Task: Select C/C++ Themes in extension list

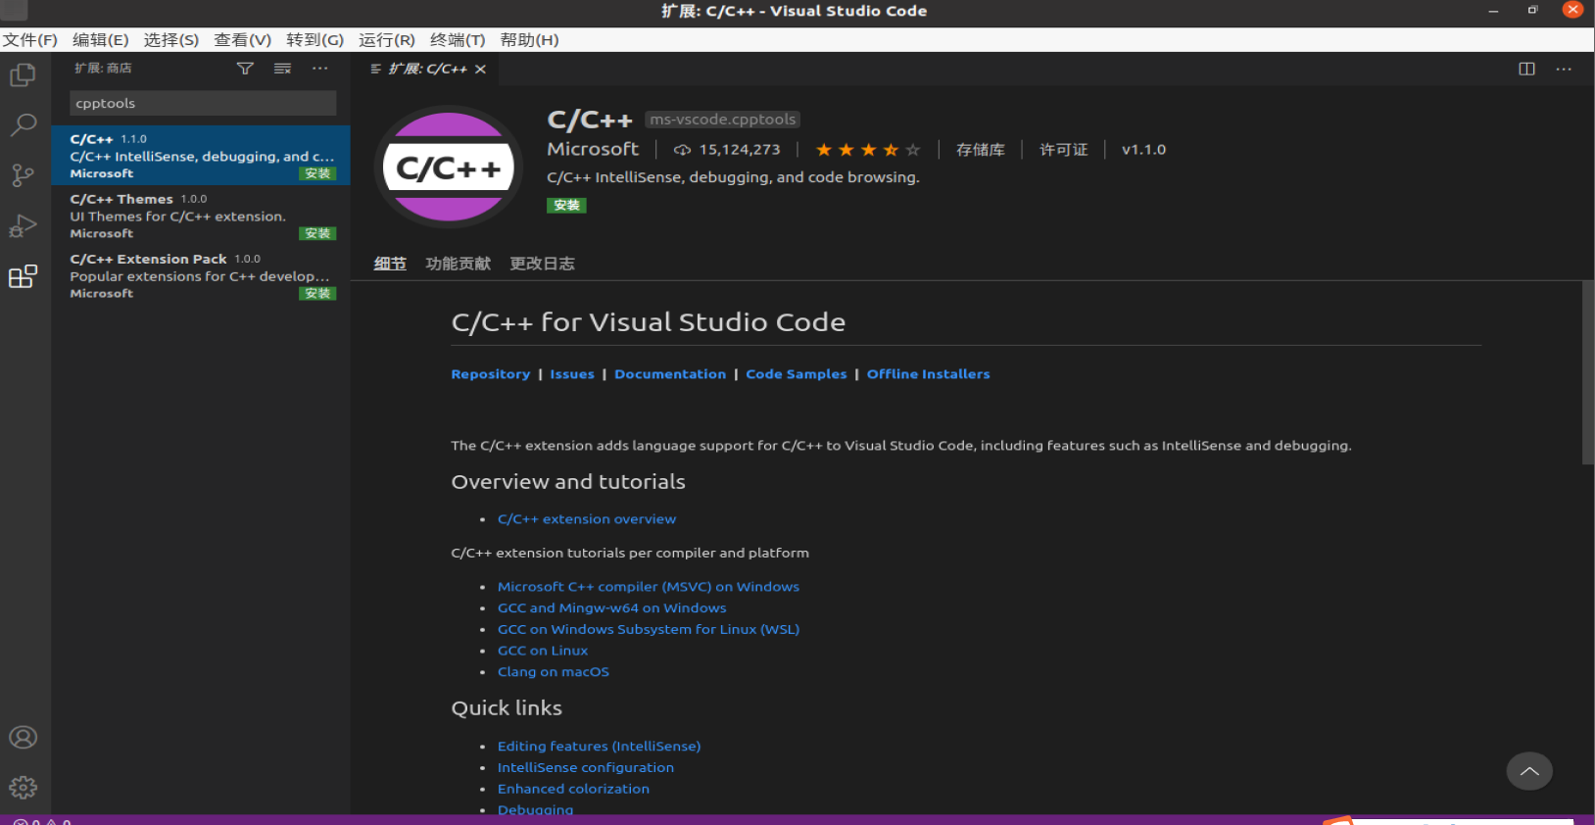Action: tap(201, 216)
